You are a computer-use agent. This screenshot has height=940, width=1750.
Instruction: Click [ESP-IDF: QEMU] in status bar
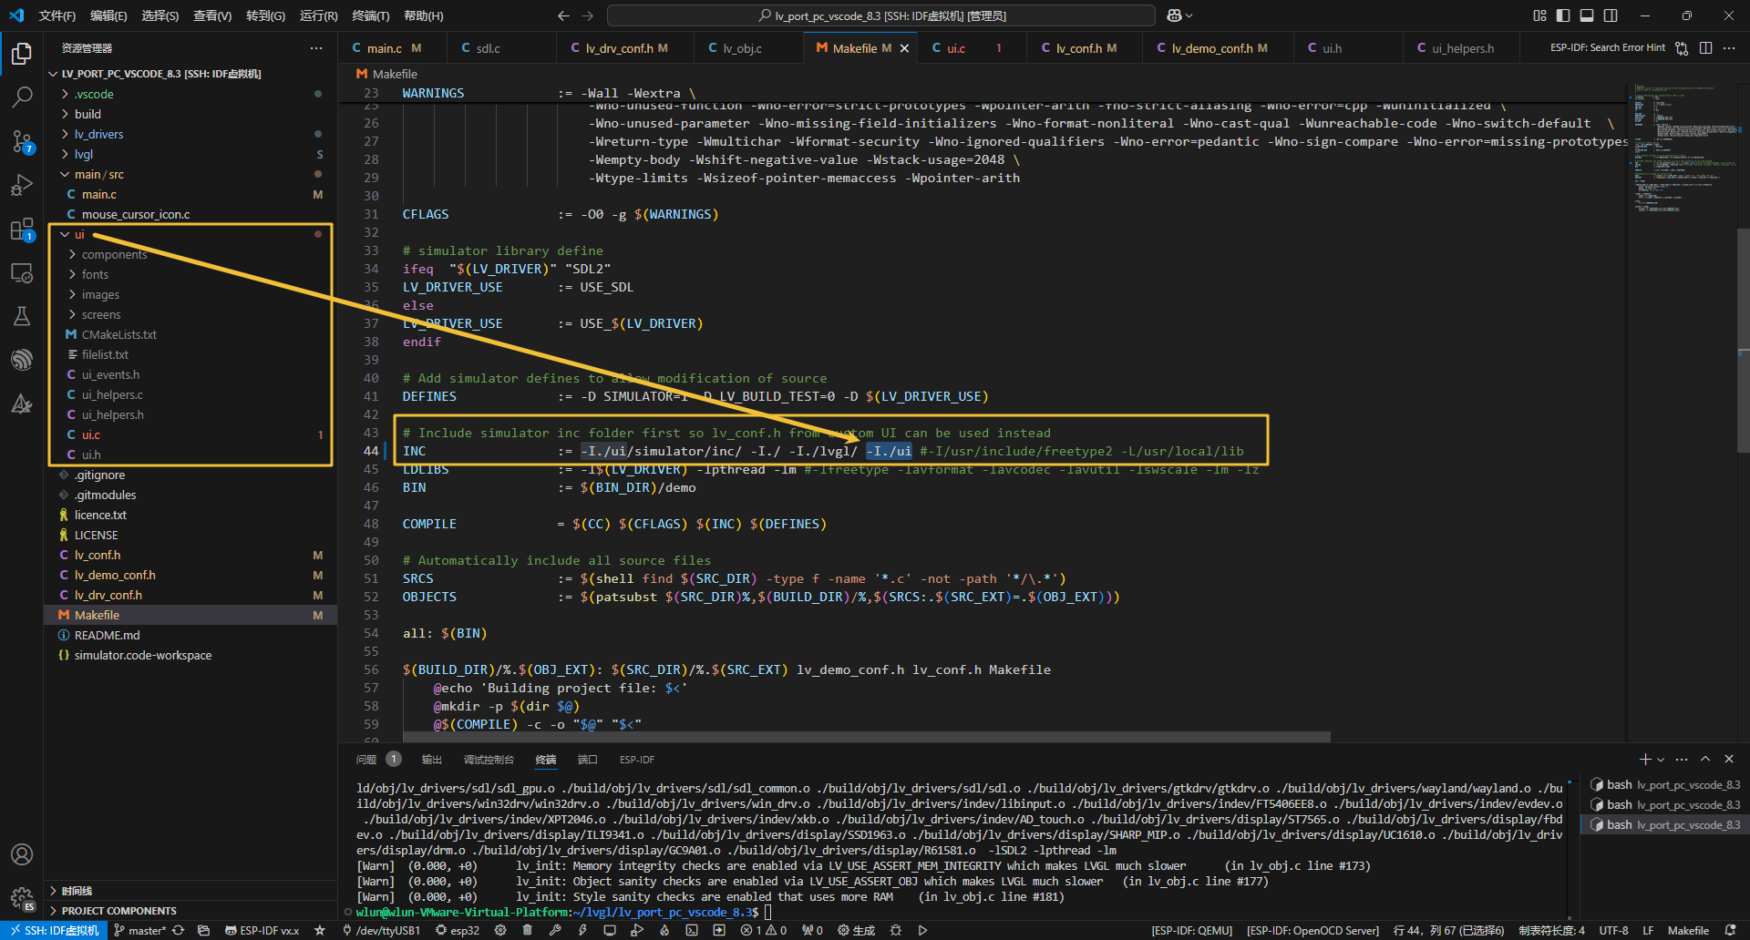pyautogui.click(x=1191, y=930)
